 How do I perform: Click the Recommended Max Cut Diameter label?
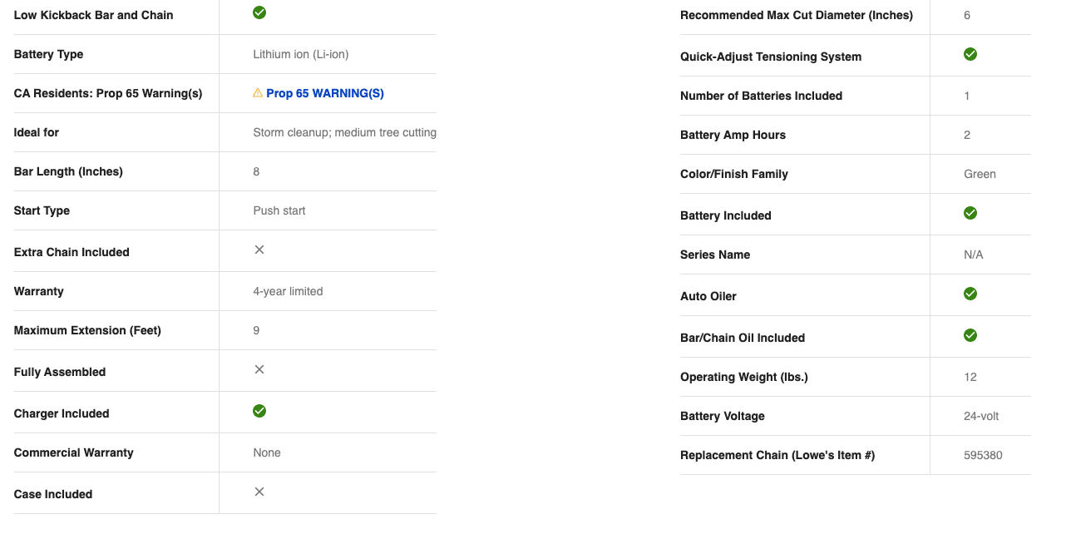tap(796, 15)
